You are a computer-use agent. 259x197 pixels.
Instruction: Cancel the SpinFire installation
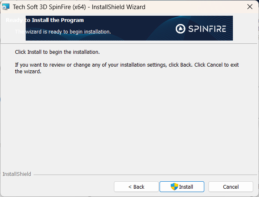point(230,187)
